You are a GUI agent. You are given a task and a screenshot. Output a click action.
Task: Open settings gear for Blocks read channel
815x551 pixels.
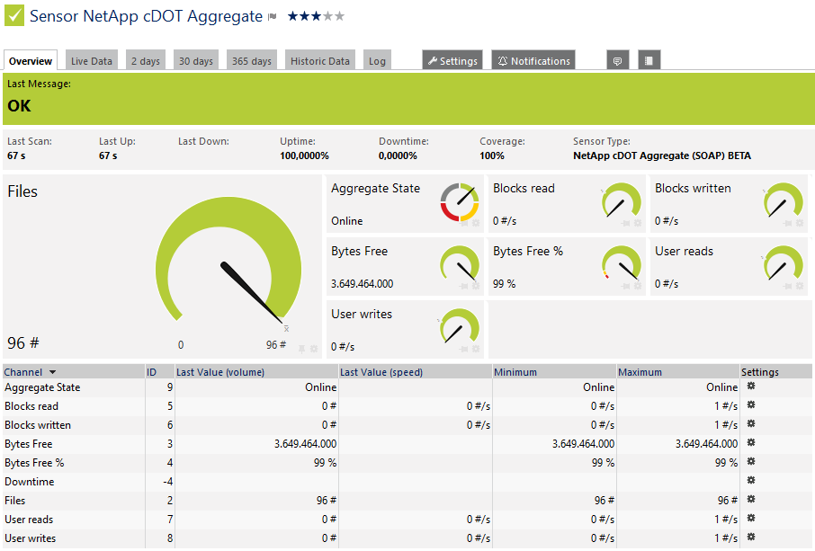(751, 405)
